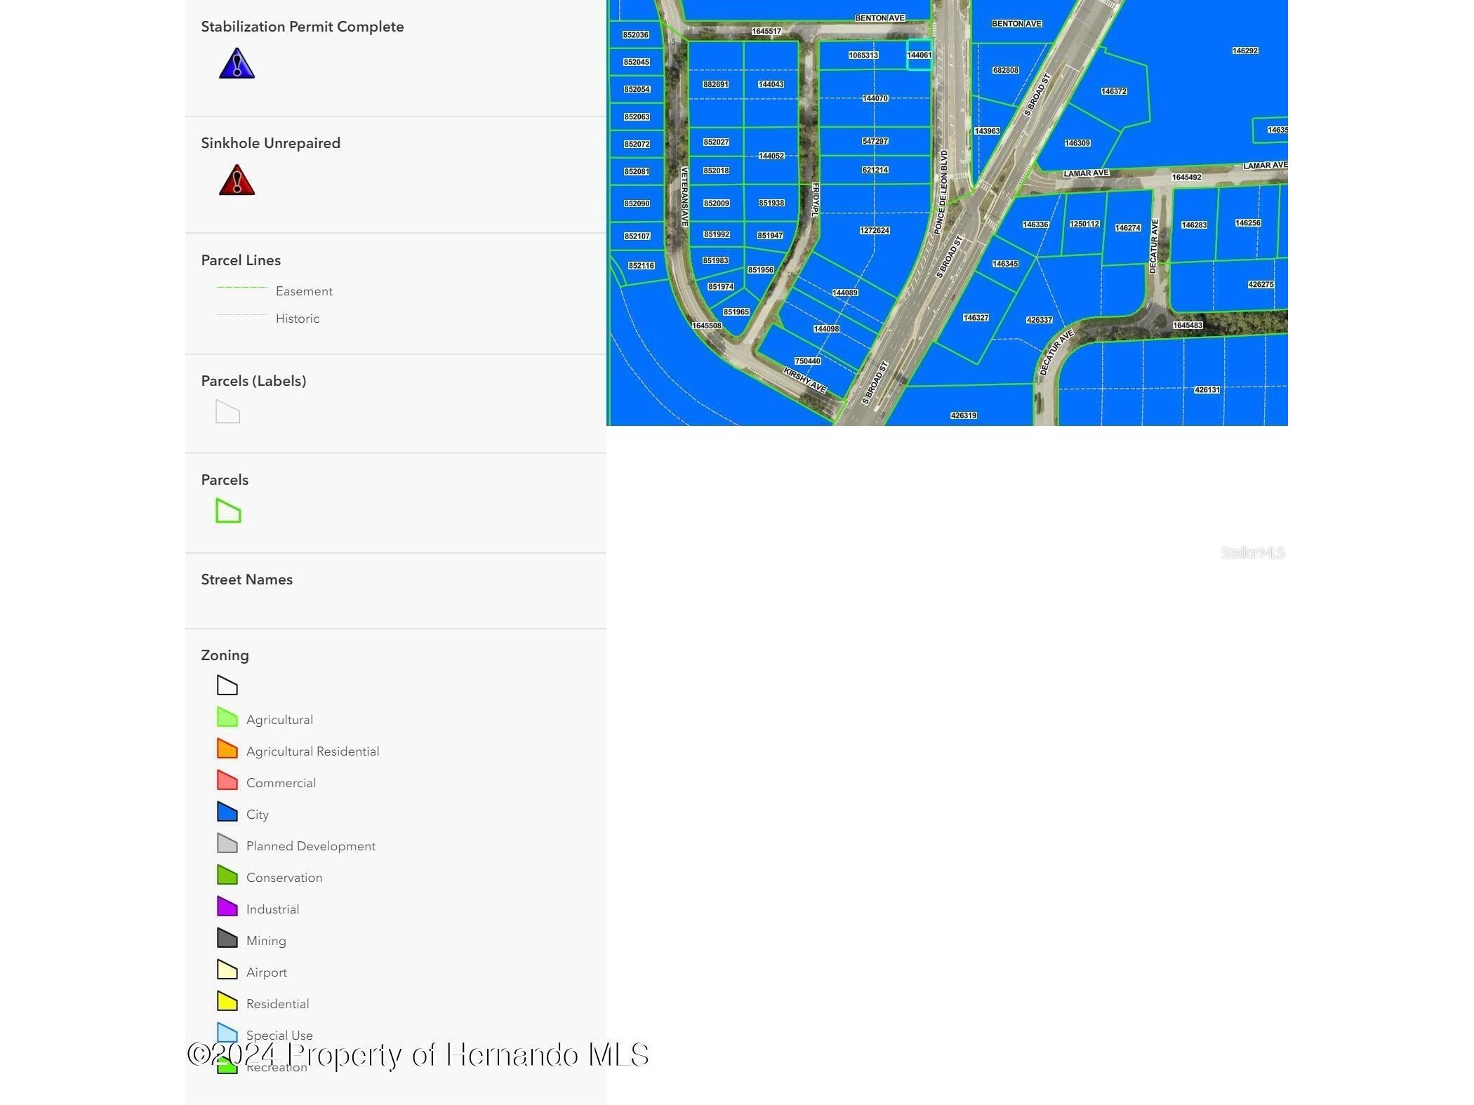This screenshot has height=1105, width=1474.
Task: Click the Decatur Ave label beside parcel 146274
Action: point(1153,246)
